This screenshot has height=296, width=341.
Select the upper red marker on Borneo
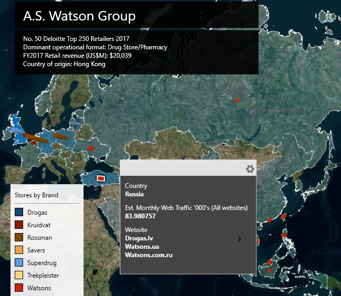270,262
